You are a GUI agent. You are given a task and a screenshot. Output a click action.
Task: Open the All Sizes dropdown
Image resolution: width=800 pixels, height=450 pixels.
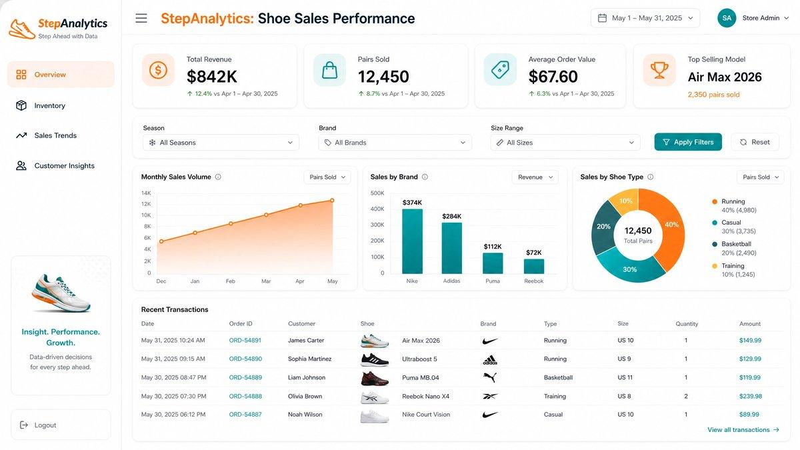click(565, 143)
